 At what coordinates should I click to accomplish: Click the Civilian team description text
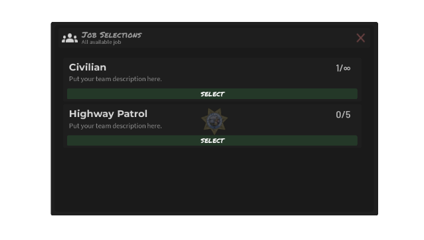(x=115, y=79)
